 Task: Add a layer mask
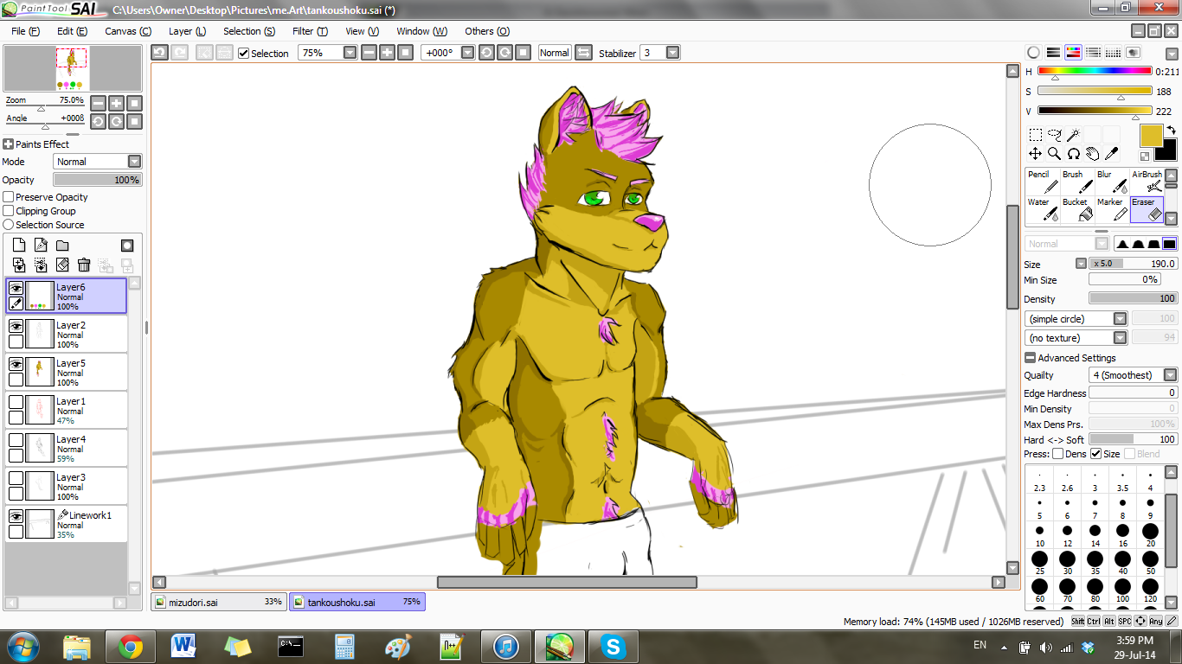tap(127, 246)
